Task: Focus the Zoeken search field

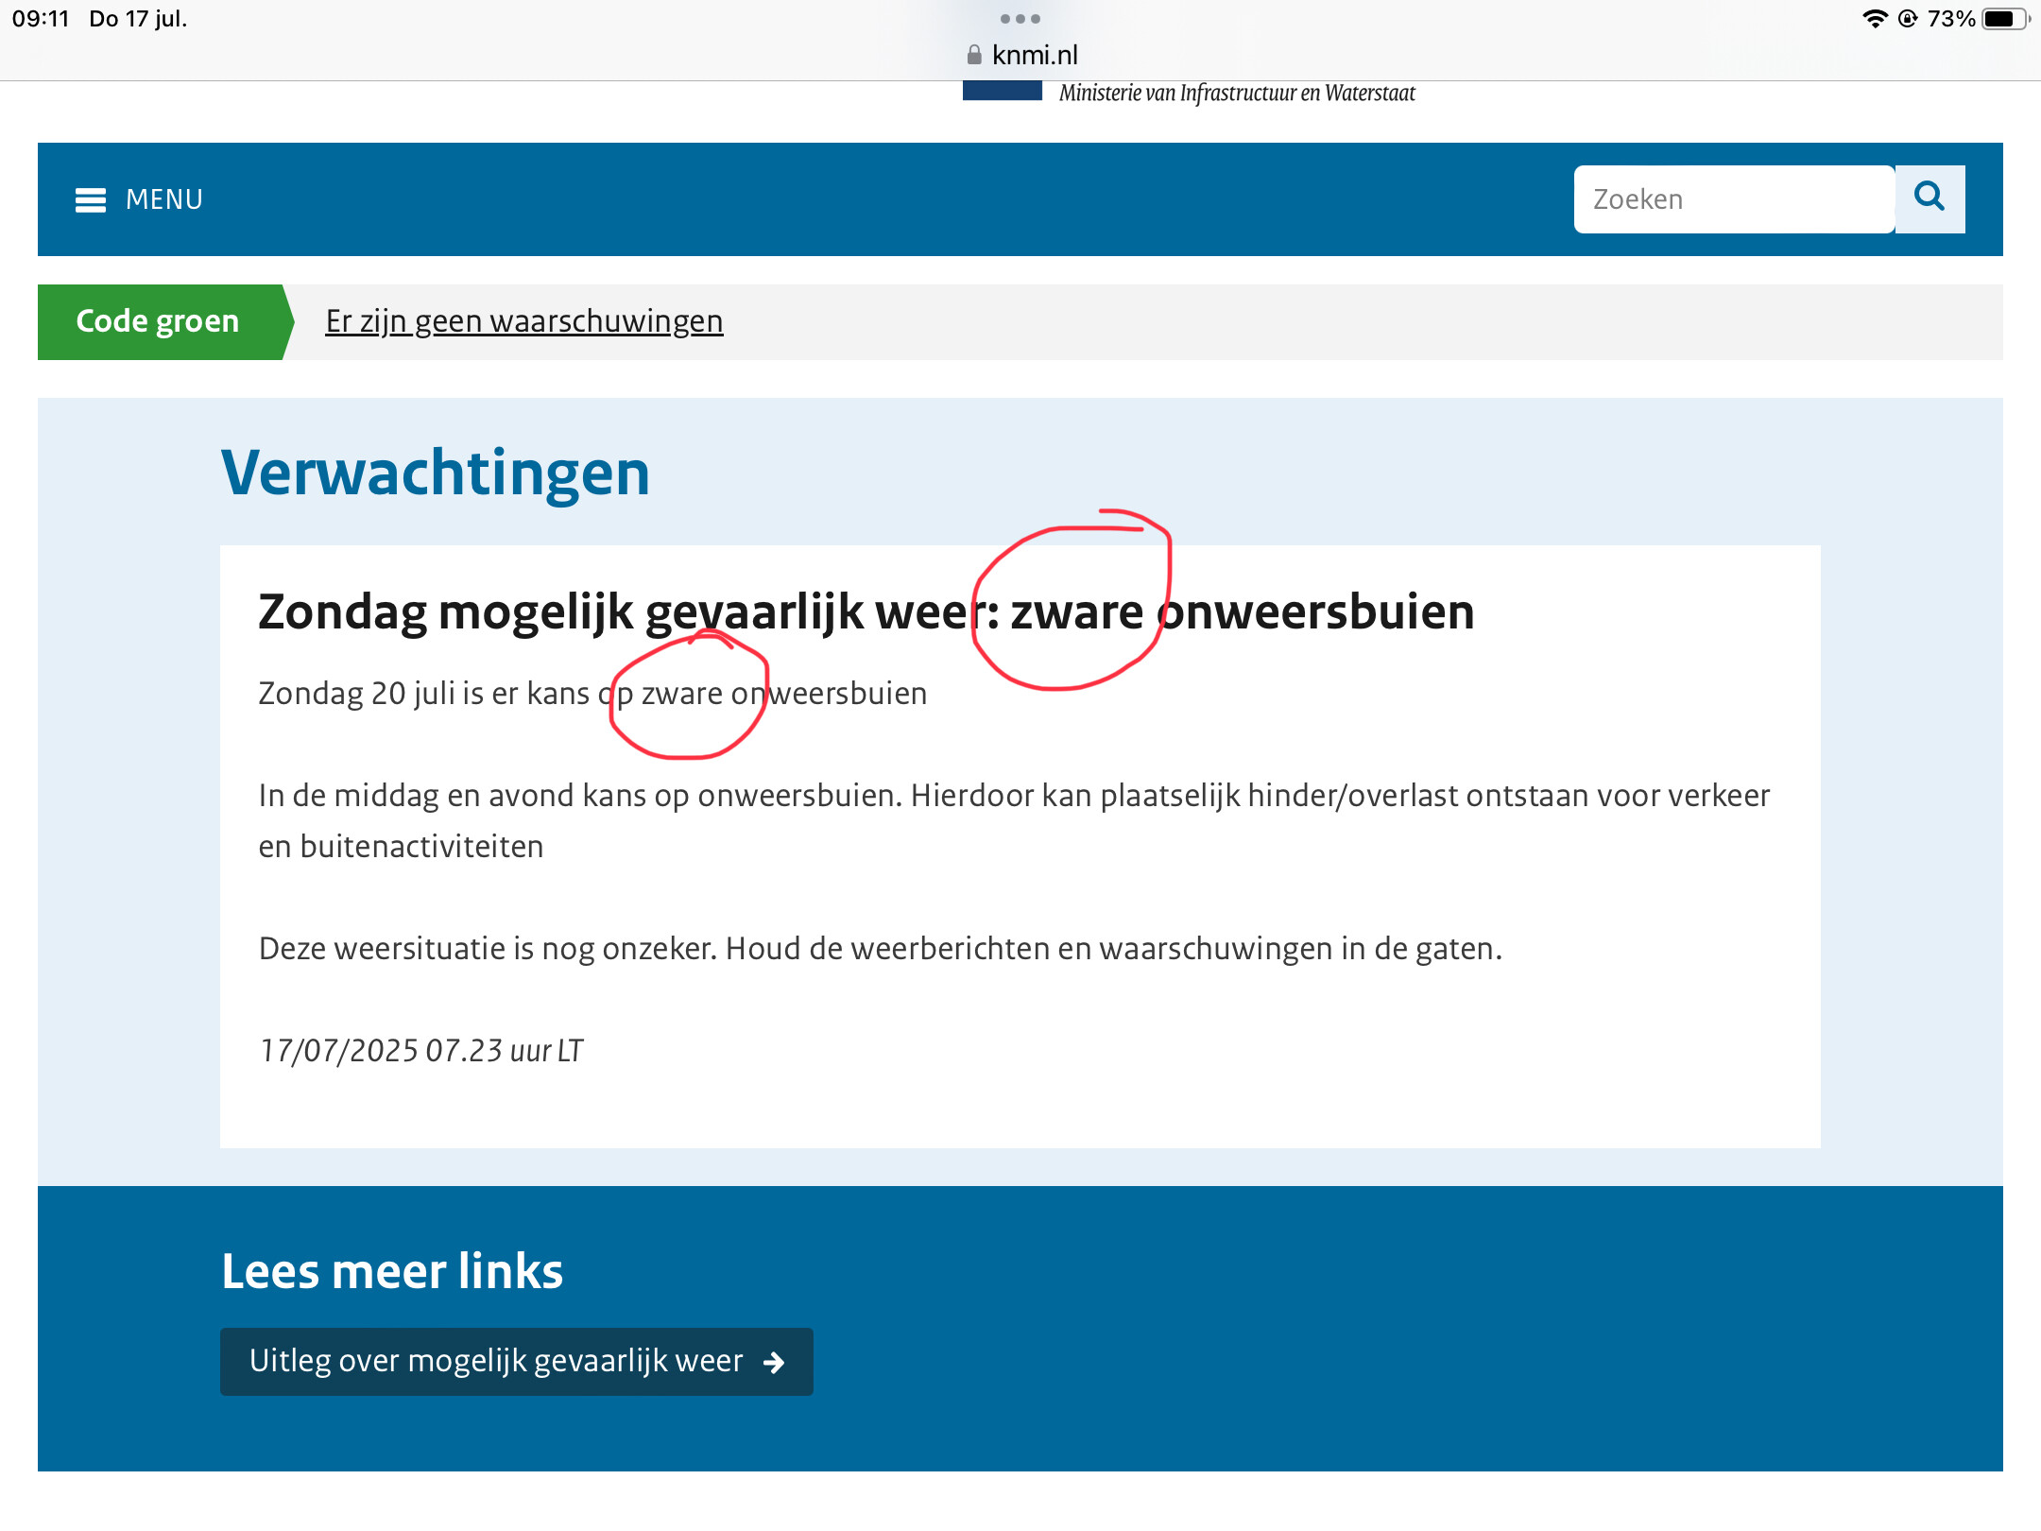Action: 1733,199
